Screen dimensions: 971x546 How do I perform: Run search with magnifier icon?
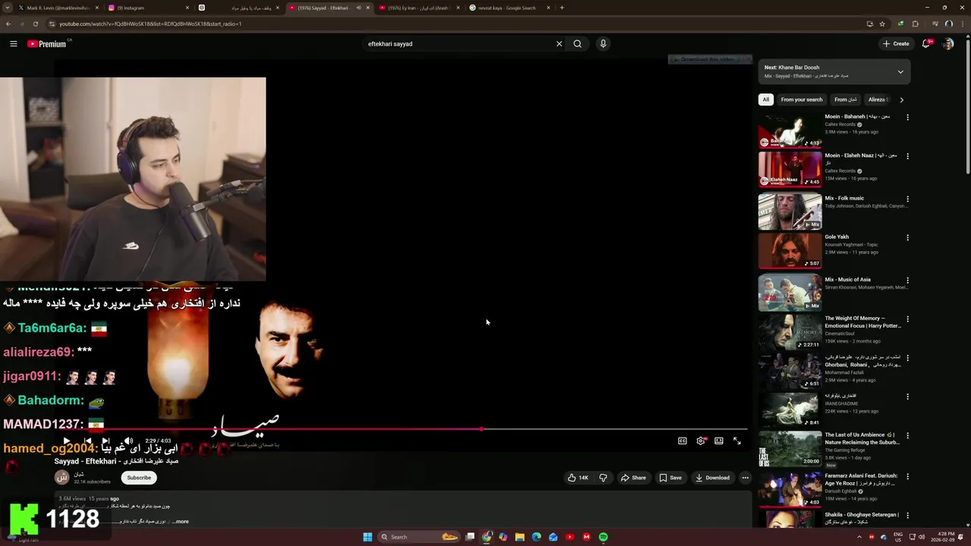pos(577,44)
